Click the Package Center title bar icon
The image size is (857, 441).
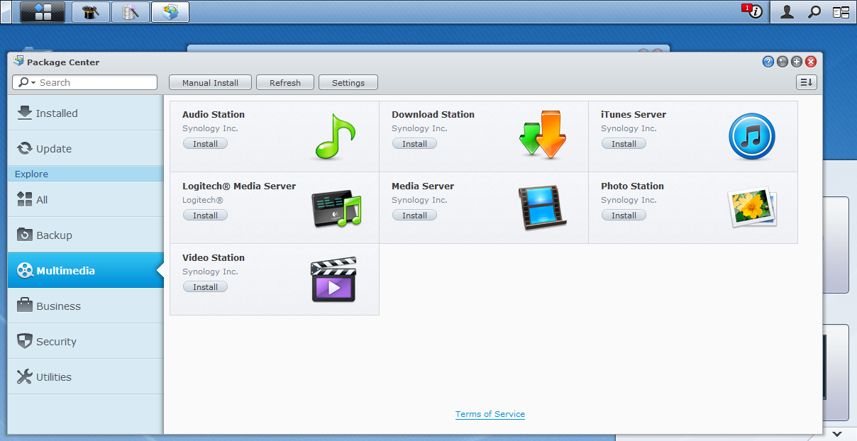(18, 61)
